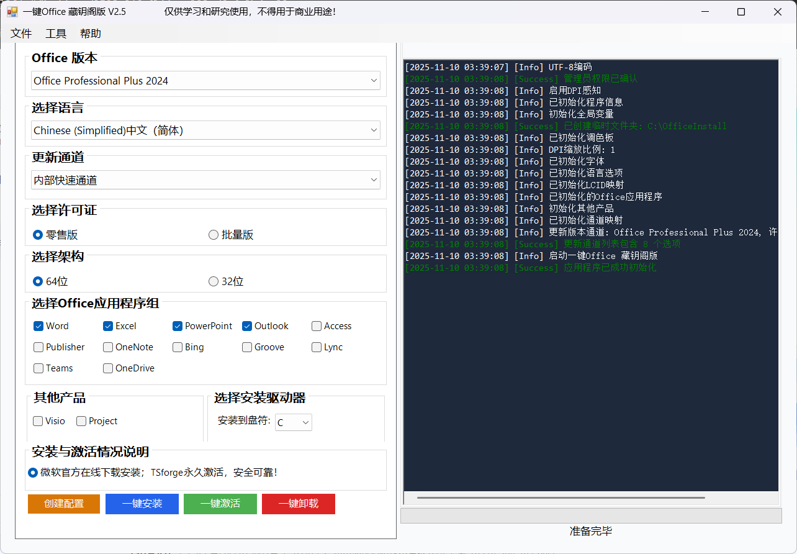This screenshot has width=797, height=554.
Task: Disable the Word checkbox
Action: pos(38,325)
